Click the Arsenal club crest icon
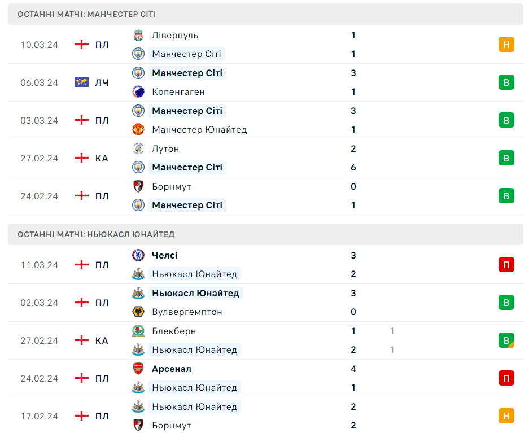This screenshot has width=529, height=433. (x=138, y=369)
